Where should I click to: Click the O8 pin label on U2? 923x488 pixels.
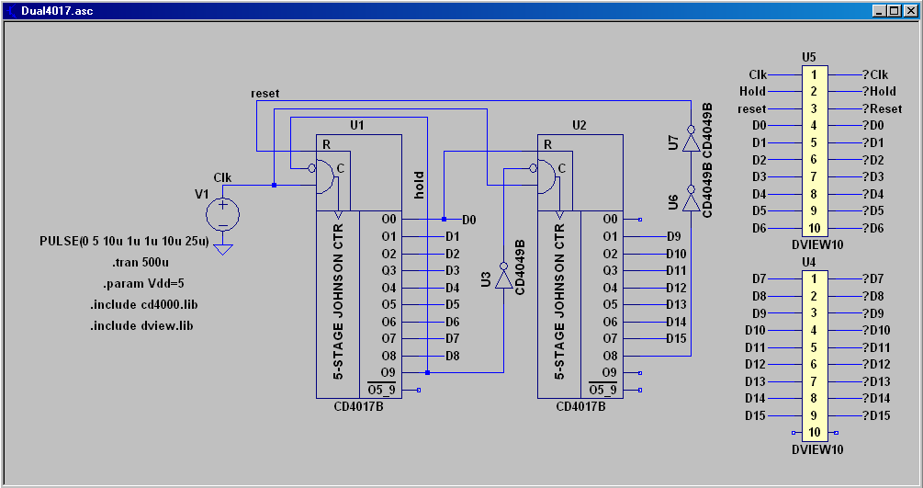coord(611,356)
